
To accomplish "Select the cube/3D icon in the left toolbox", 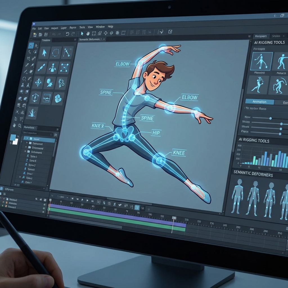I will coord(35,97).
